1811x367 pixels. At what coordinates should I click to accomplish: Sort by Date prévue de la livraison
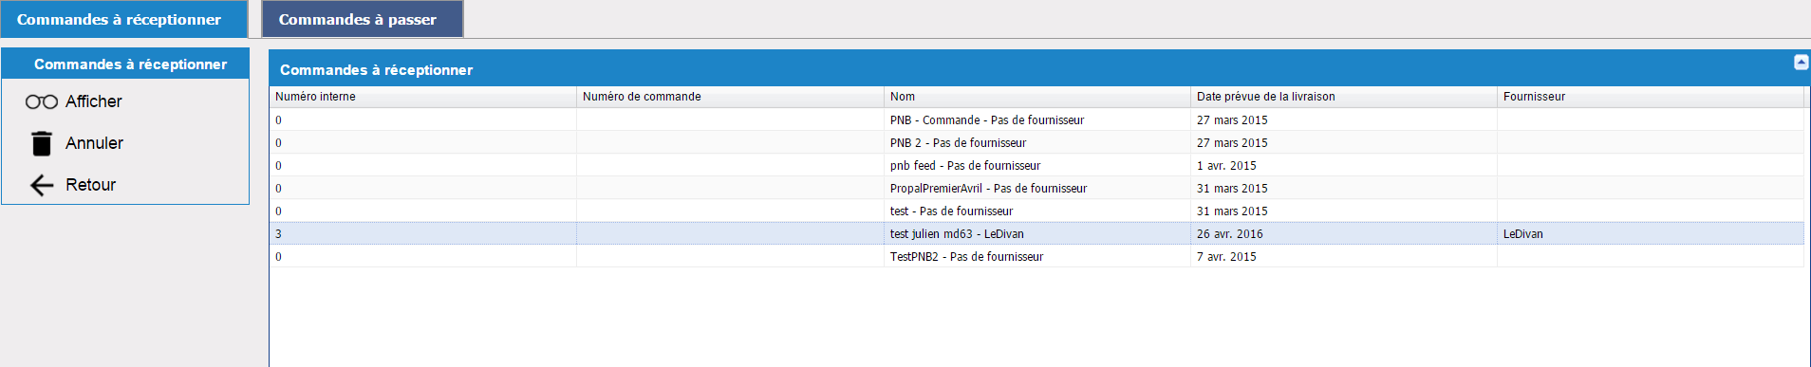point(1343,97)
